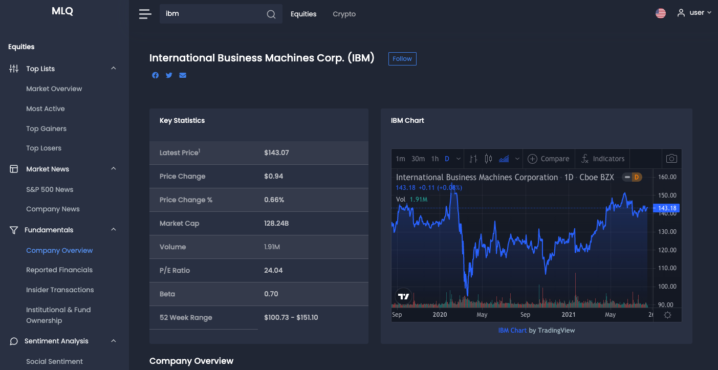Share IBM page on Twitter
Screen dimensions: 718x370
coord(169,75)
